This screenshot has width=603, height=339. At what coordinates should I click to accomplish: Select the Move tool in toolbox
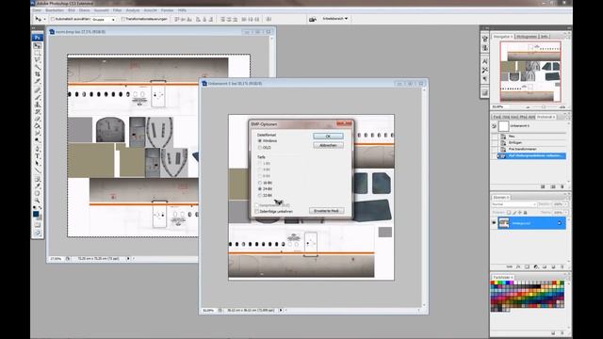pos(38,46)
